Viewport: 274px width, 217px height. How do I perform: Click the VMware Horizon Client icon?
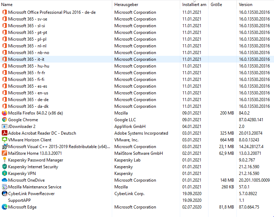click(x=5, y=140)
